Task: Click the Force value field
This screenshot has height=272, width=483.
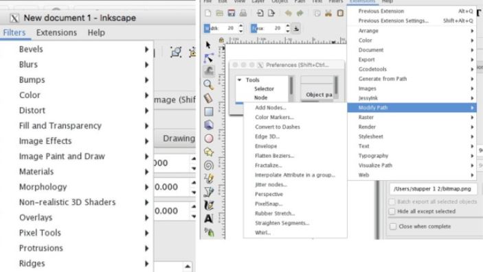Action: [x=278, y=28]
